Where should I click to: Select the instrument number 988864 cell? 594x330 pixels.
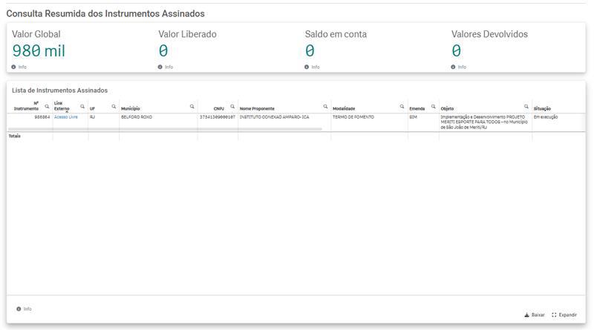(42, 117)
